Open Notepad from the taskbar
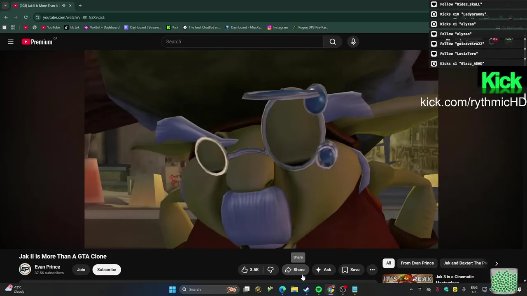Screen dimensions: 527x296 354,289
